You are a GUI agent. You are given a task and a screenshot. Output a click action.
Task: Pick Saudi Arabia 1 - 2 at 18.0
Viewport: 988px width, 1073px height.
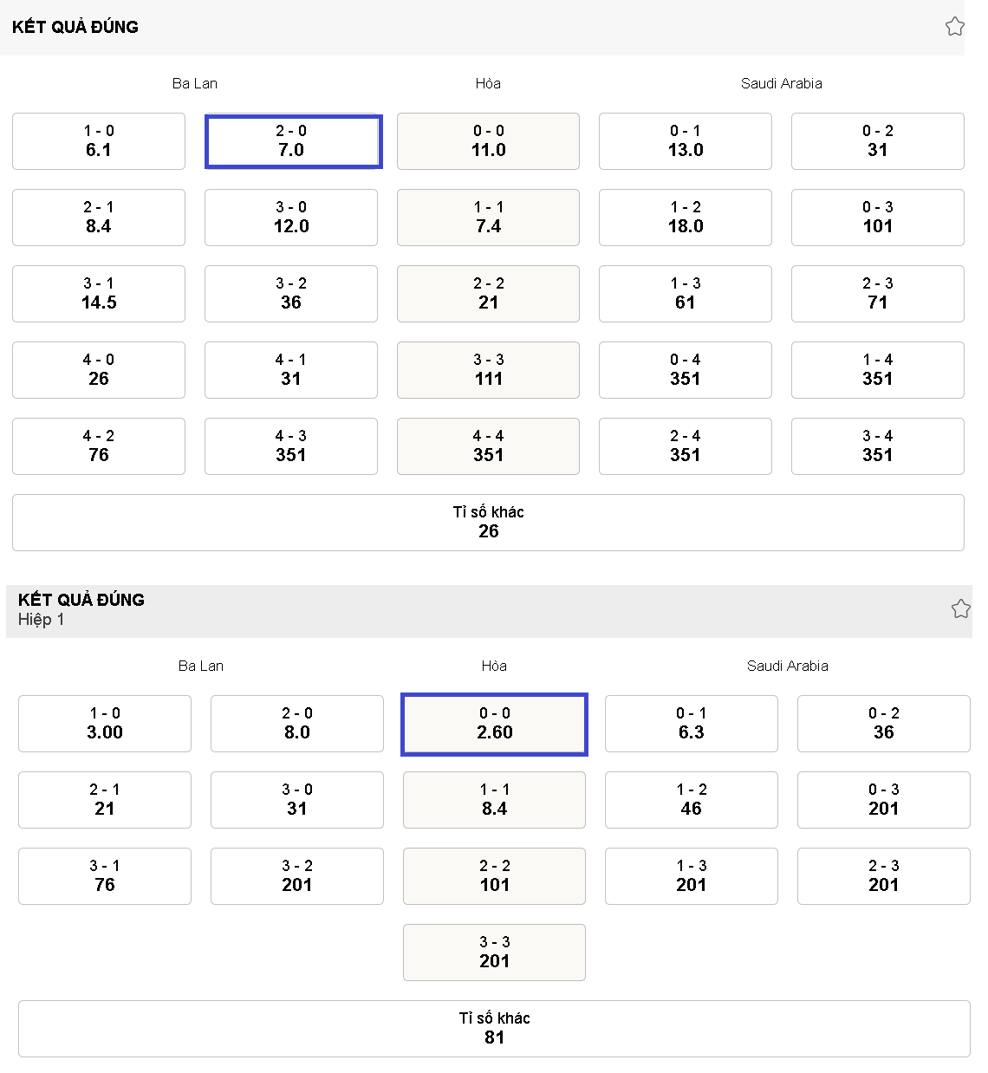[685, 218]
